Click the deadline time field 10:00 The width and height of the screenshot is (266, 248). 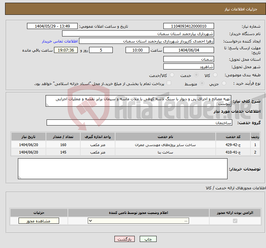pos(137,50)
